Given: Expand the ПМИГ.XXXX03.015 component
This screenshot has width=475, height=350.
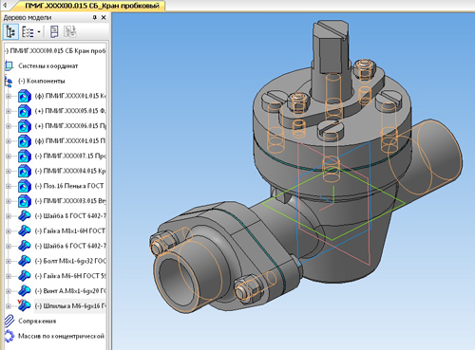Looking at the screenshot, I should (9, 201).
